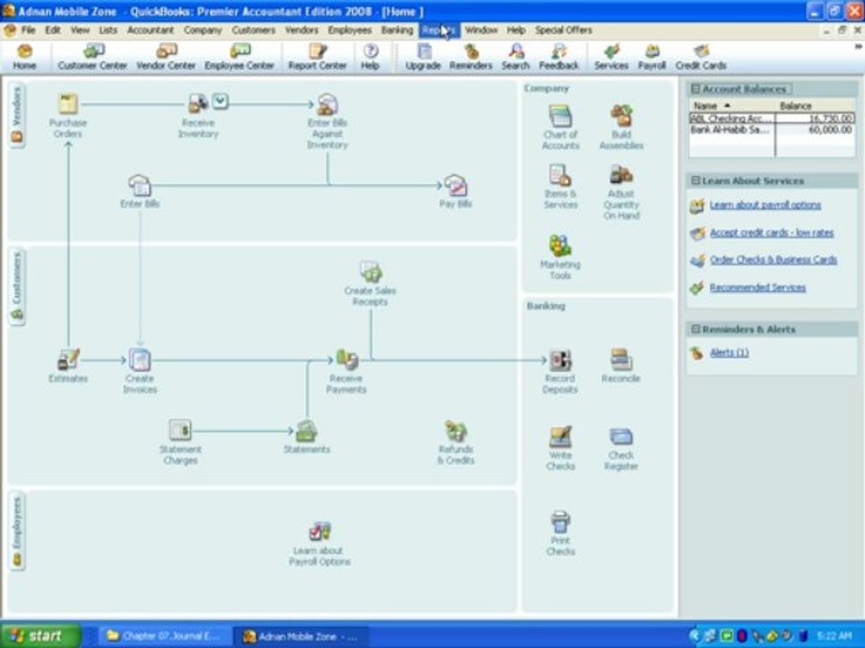Click the Help toolbar icon

click(x=370, y=58)
